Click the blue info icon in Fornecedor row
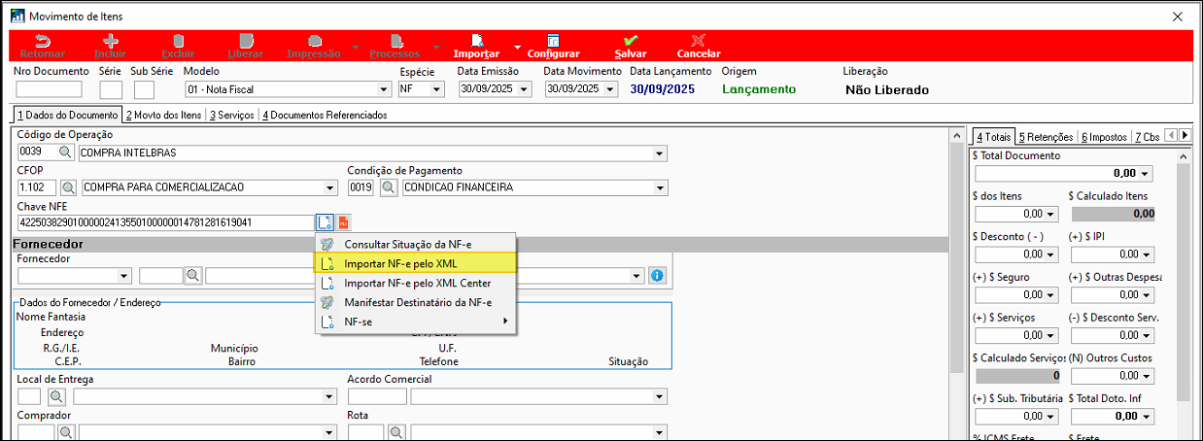The height and width of the screenshot is (441, 1203). tap(657, 276)
